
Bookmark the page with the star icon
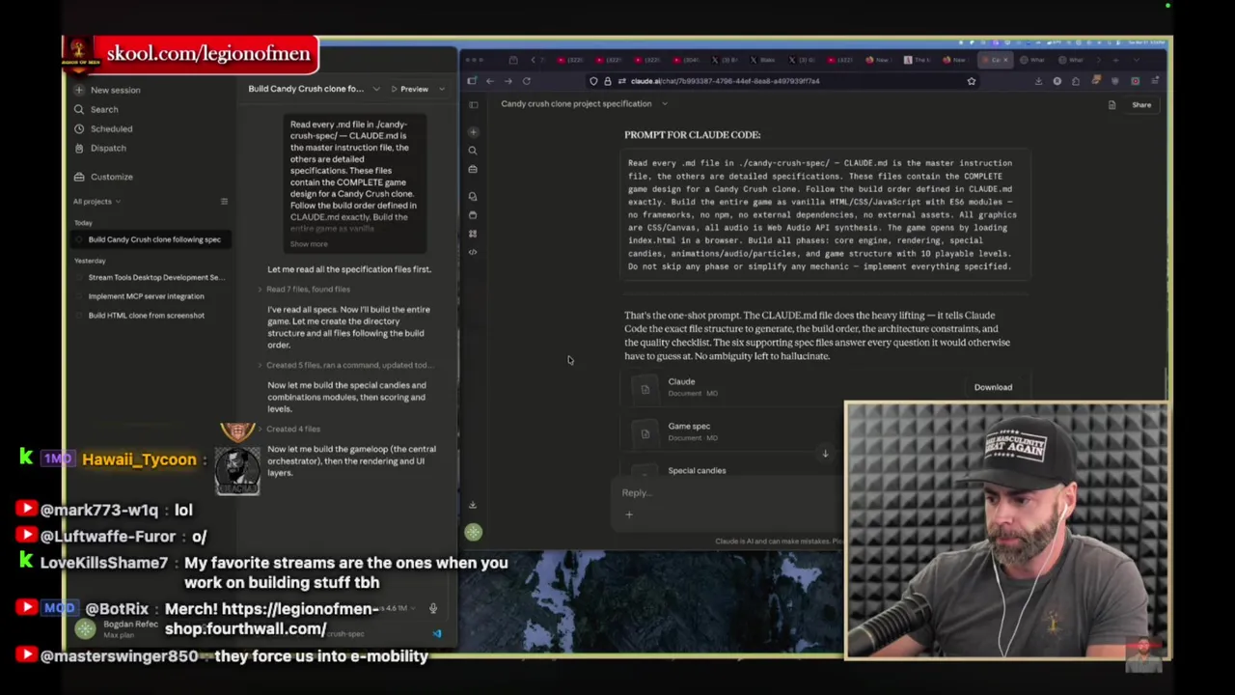coord(972,81)
